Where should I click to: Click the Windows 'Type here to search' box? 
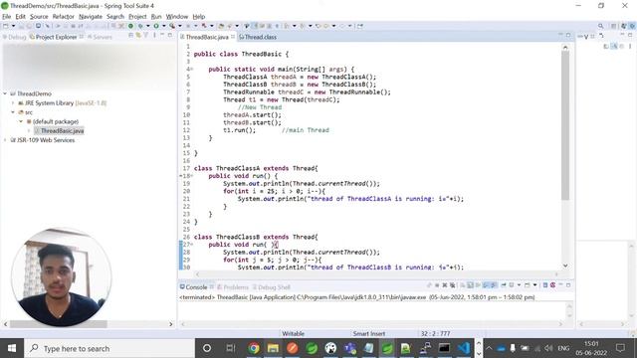109,348
